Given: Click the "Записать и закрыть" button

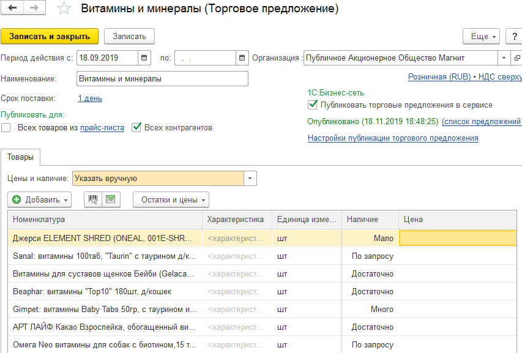Looking at the screenshot, I should tap(50, 36).
